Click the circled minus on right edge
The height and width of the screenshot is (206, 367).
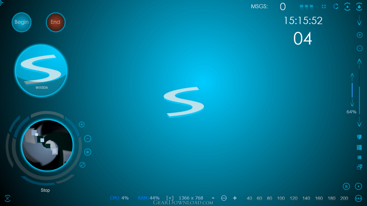pos(360,48)
